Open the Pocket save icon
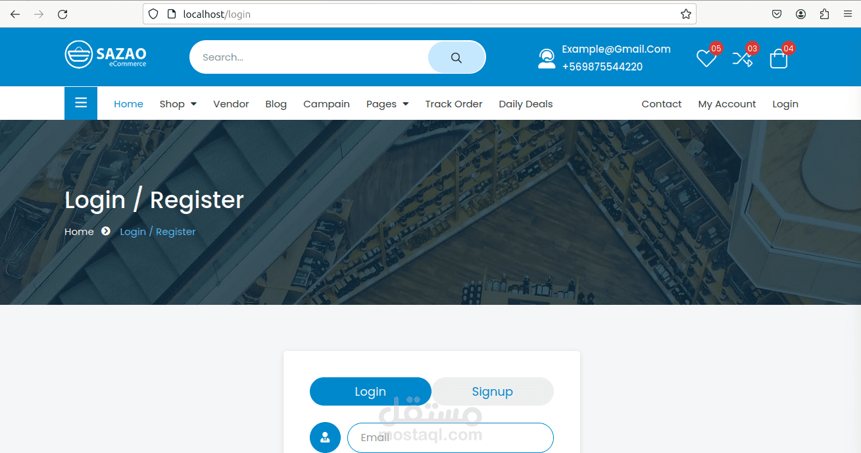 (777, 14)
